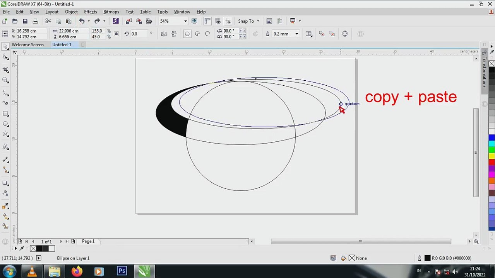495x278 pixels.
Task: Open the outline width dropdown
Action: pos(297,34)
